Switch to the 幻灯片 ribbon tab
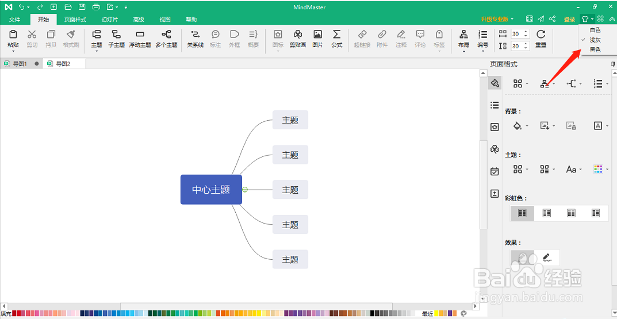This screenshot has height=319, width=617. pyautogui.click(x=110, y=20)
